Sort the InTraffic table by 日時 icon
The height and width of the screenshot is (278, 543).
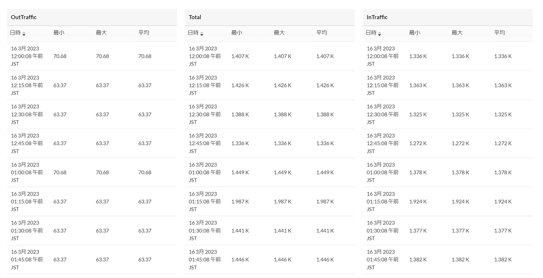click(379, 34)
